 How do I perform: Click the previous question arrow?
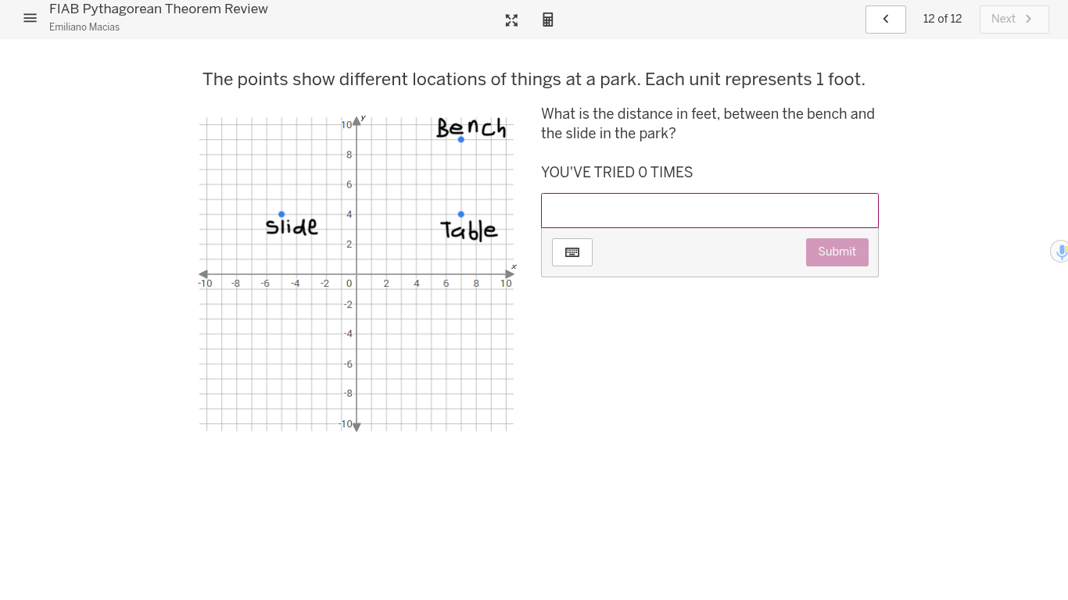coord(885,19)
